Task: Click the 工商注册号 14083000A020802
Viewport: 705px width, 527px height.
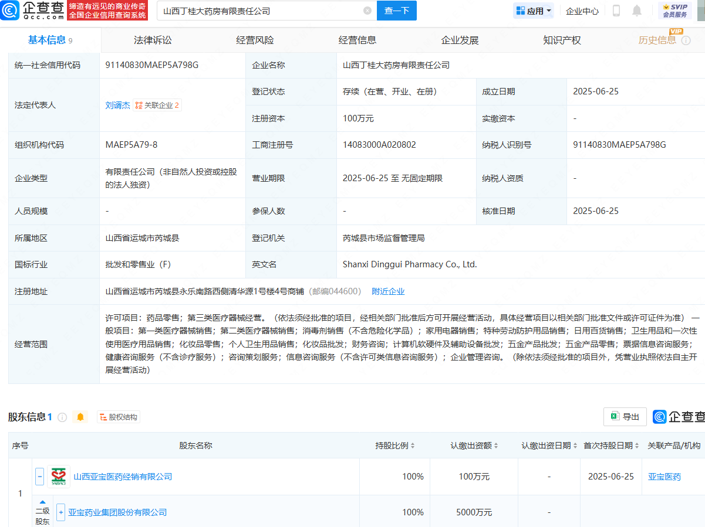Action: 379,145
